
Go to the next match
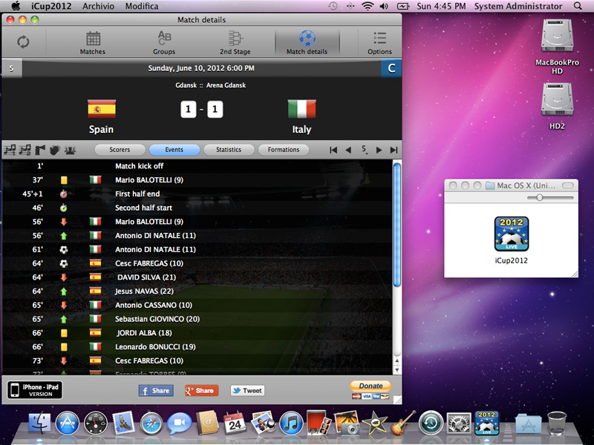[379, 151]
